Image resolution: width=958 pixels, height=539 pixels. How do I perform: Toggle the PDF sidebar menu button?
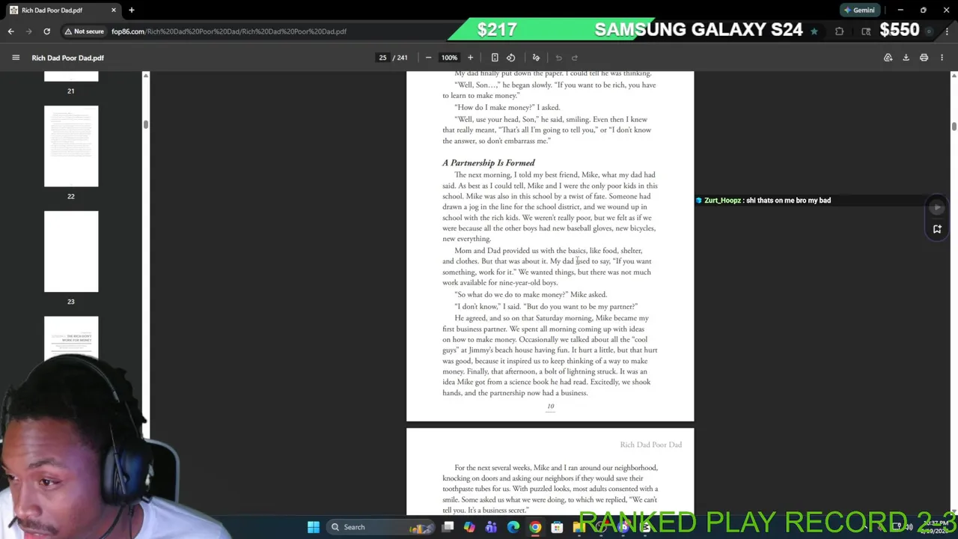[x=16, y=58]
